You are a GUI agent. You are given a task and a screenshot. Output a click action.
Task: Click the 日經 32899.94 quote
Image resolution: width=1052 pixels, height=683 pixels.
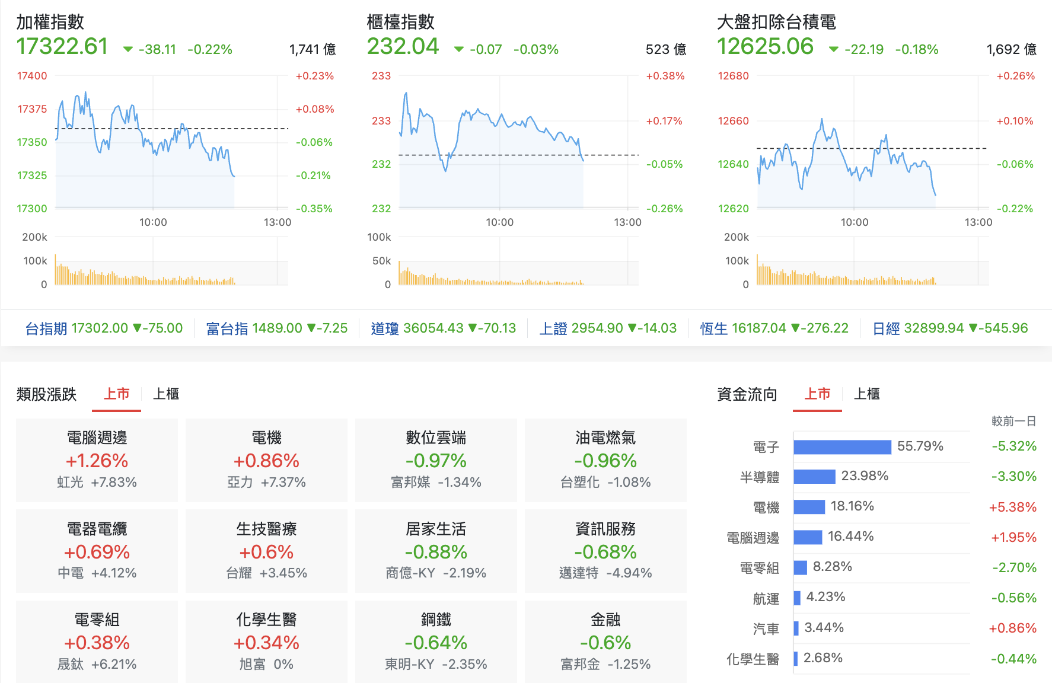(x=950, y=328)
